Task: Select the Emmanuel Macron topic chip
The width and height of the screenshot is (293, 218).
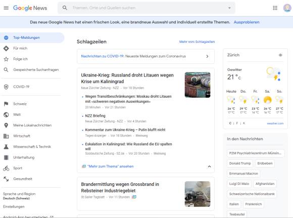Action: pos(243,174)
